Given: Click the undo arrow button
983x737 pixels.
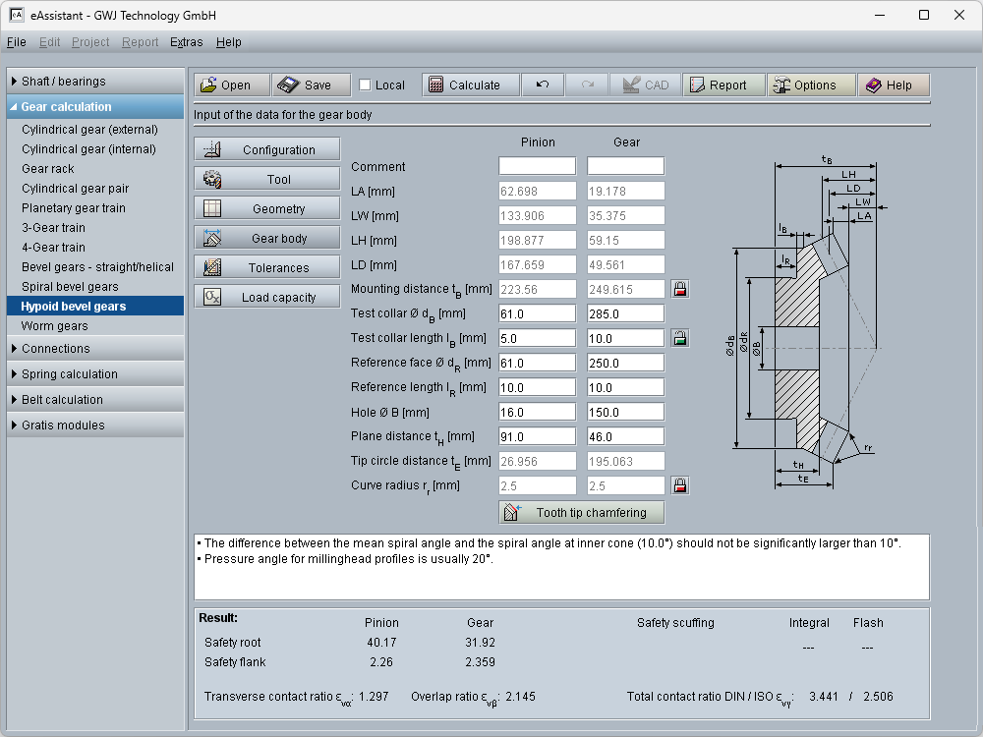Looking at the screenshot, I should click(542, 85).
